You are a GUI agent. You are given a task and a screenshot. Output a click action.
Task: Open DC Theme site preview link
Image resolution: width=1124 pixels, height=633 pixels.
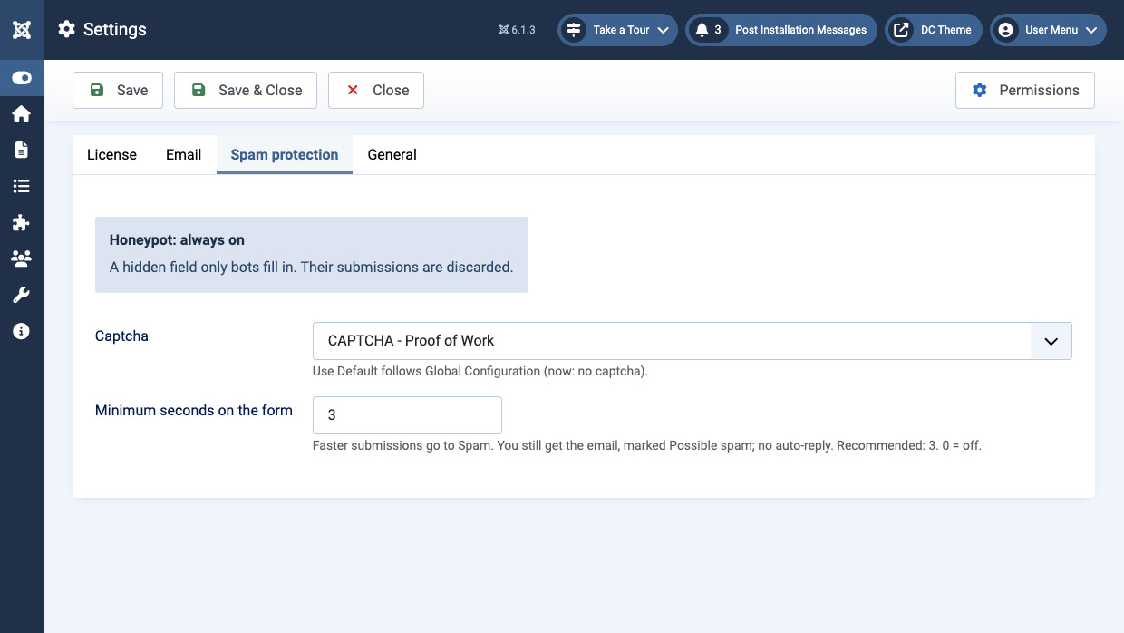click(933, 30)
